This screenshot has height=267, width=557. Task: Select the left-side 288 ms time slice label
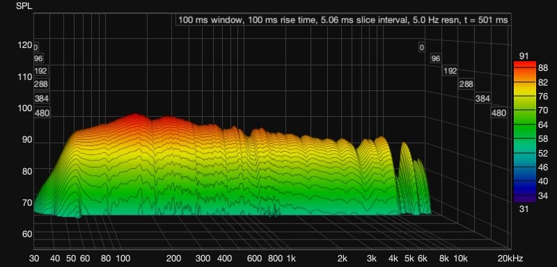coord(41,84)
